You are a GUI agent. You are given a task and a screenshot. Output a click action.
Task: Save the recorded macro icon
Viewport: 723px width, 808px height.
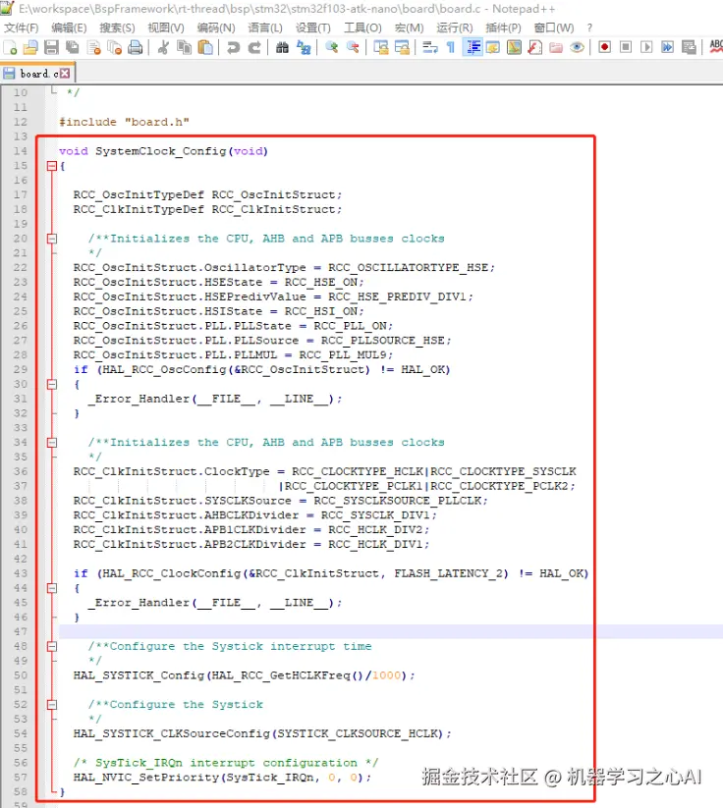pos(689,47)
